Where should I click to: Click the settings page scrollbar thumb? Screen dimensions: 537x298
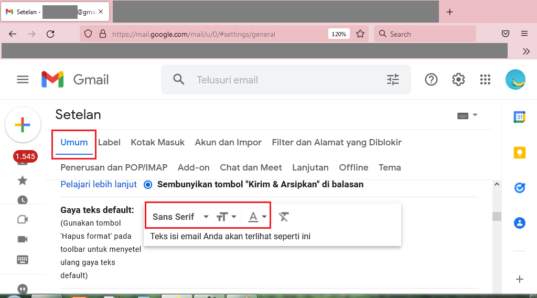[x=497, y=217]
